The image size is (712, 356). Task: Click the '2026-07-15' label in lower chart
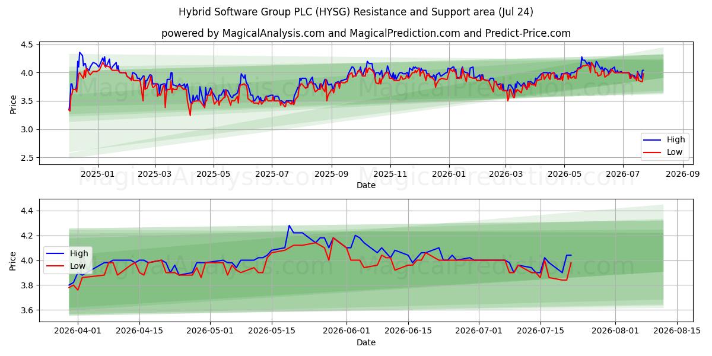click(541, 331)
